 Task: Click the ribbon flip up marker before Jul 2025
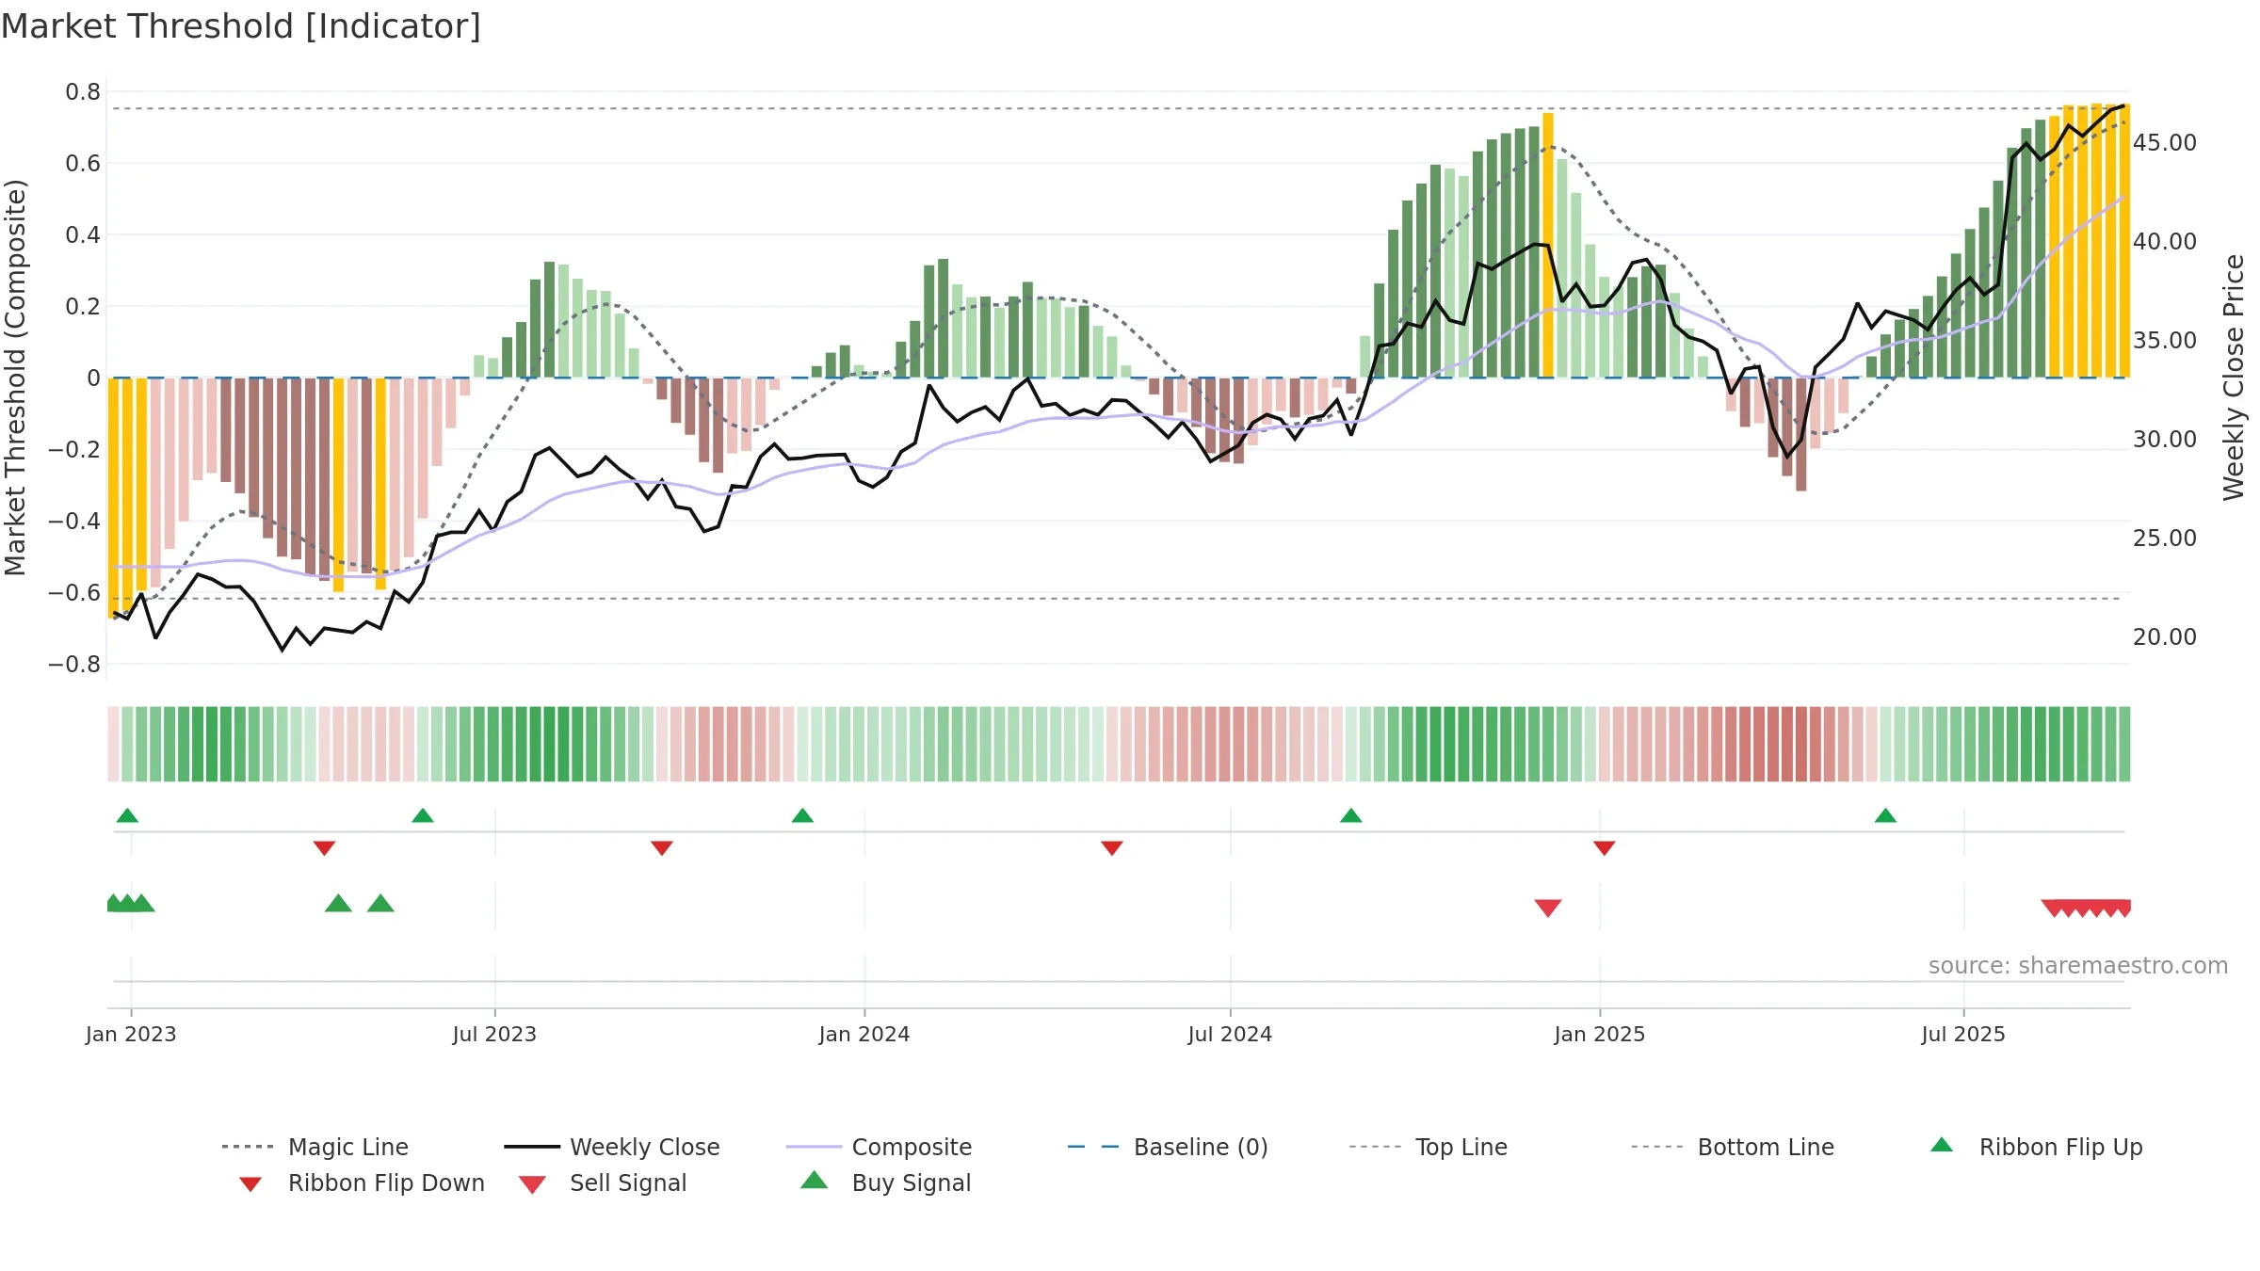click(x=1885, y=815)
